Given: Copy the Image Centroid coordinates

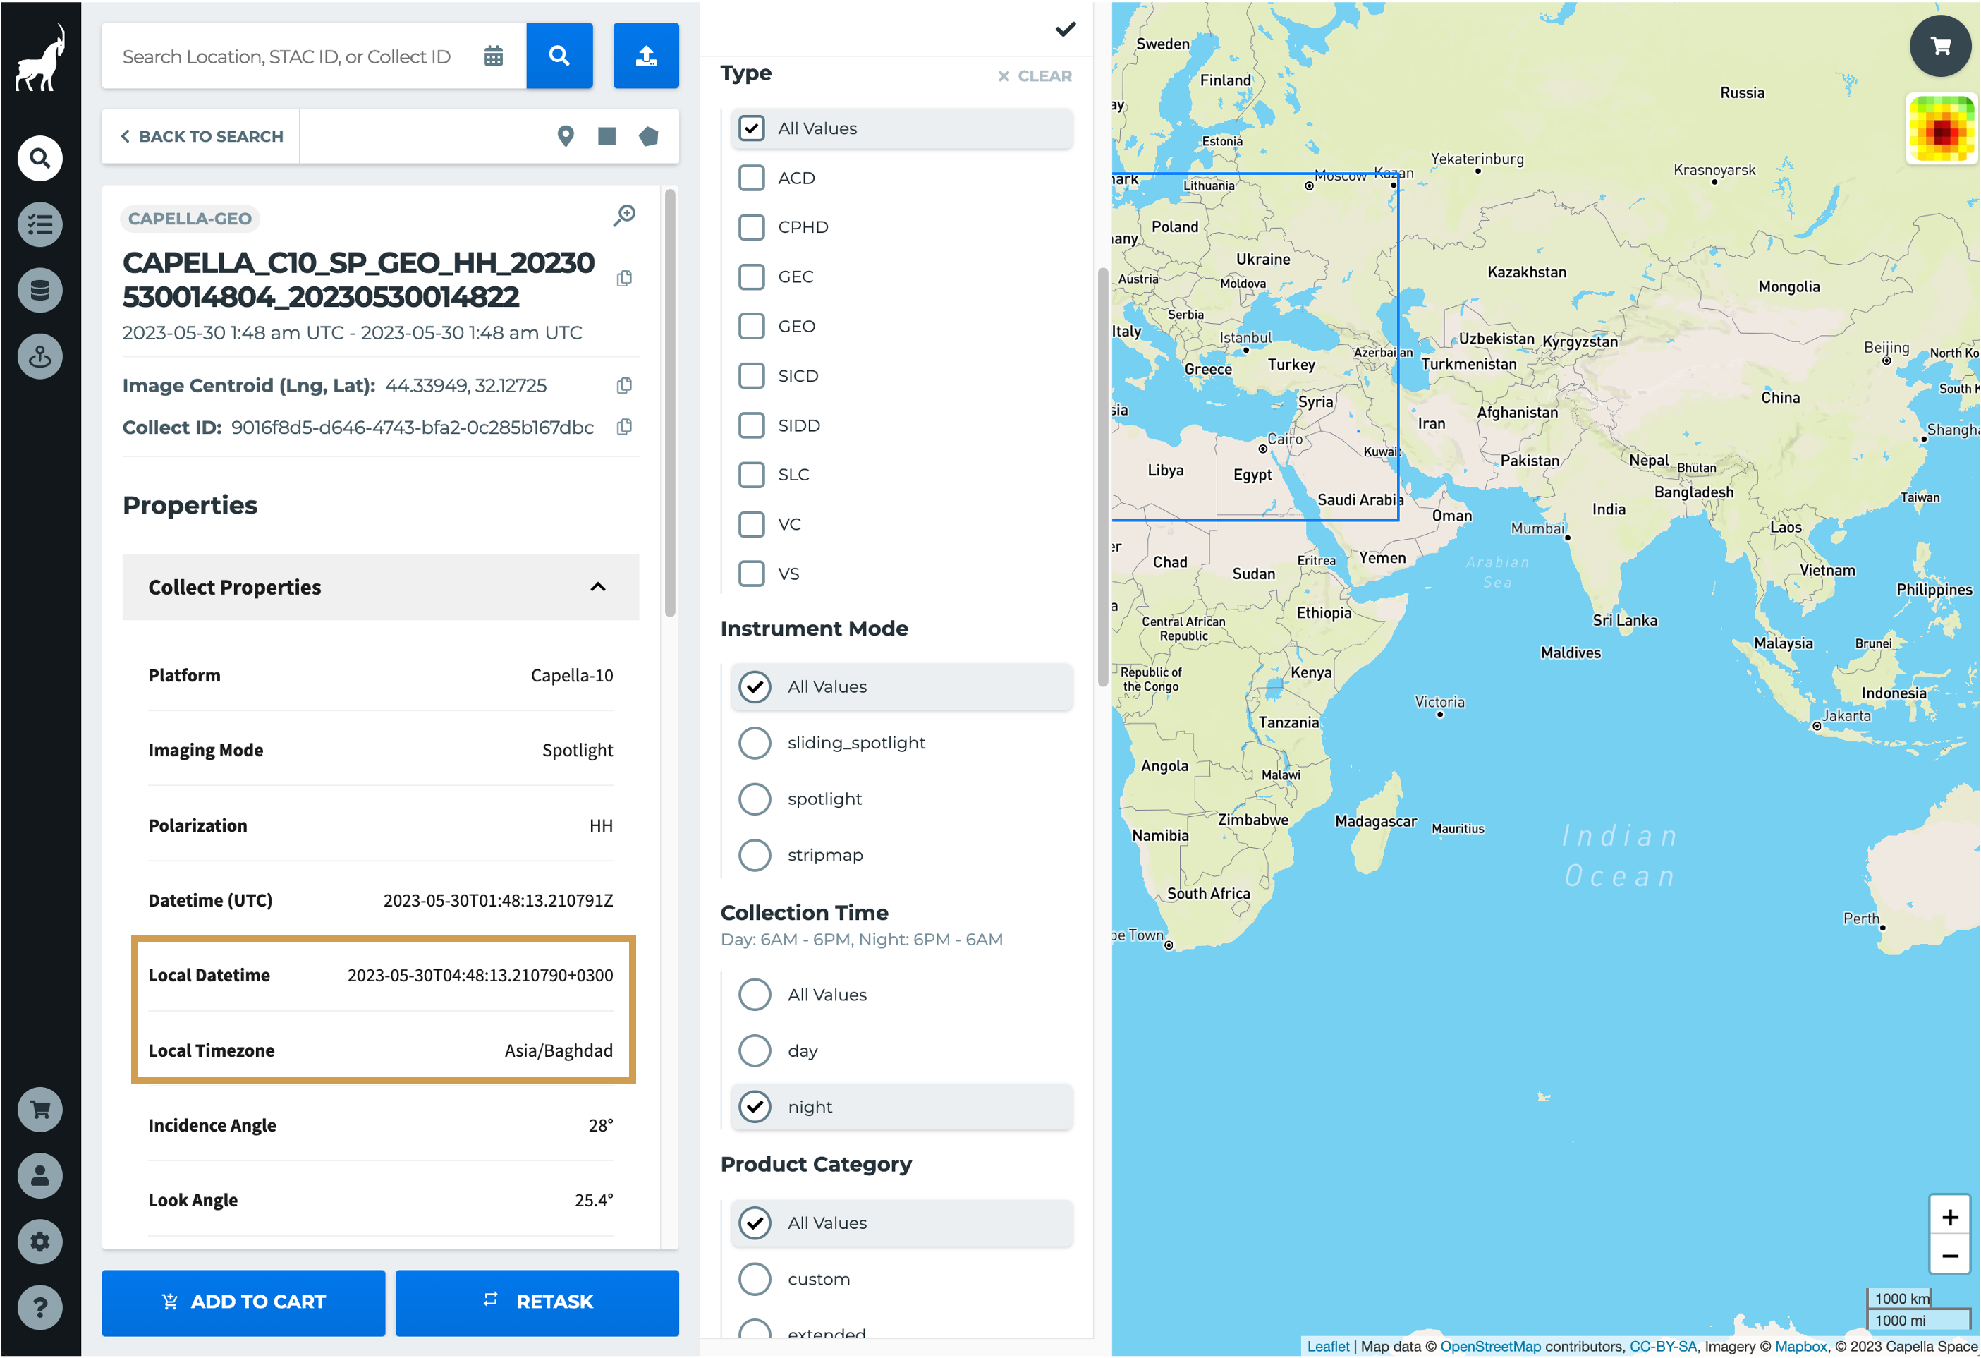Looking at the screenshot, I should [x=625, y=386].
